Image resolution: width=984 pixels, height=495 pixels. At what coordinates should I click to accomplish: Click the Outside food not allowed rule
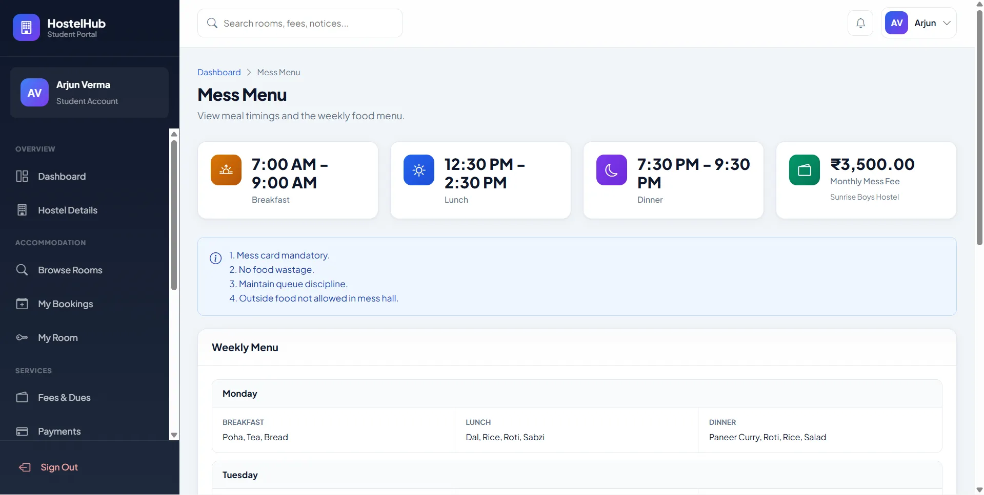pos(314,298)
